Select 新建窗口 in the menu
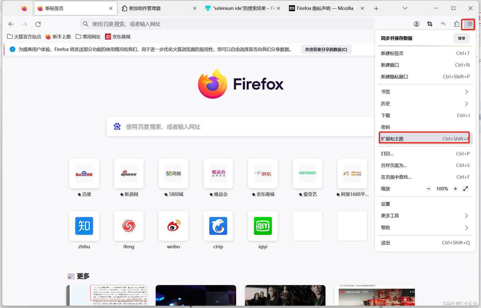Screen dimensions: 481x308 click(425, 65)
